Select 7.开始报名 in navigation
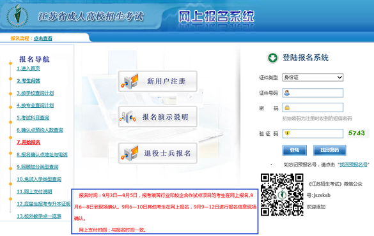374x236 pixels. [28, 142]
